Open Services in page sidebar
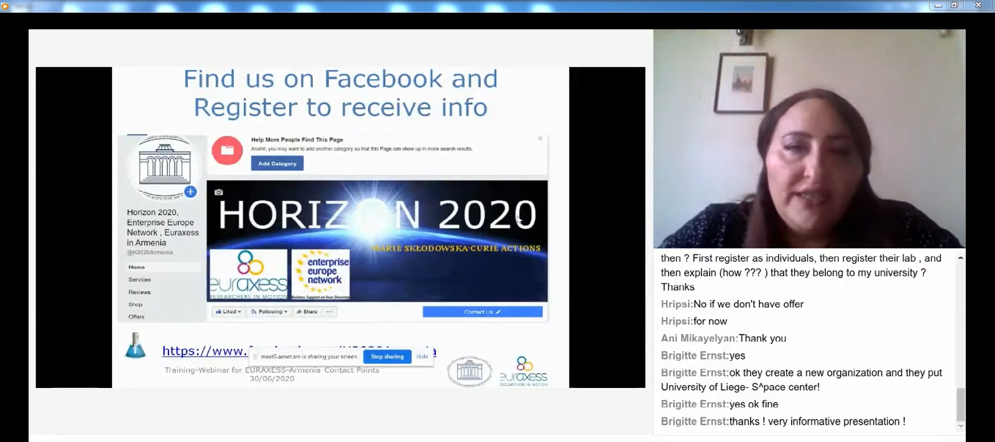The image size is (995, 442). point(139,279)
